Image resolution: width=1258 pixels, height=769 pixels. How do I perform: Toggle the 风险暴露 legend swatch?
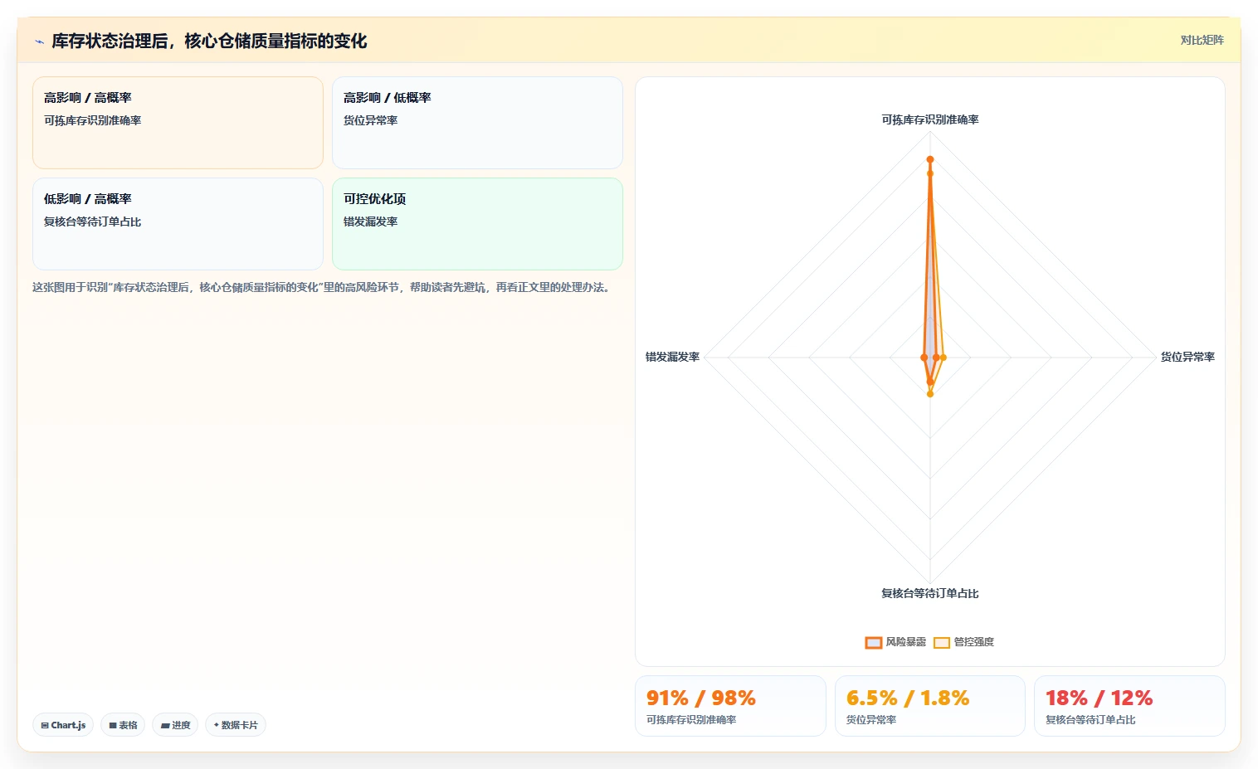pos(873,642)
